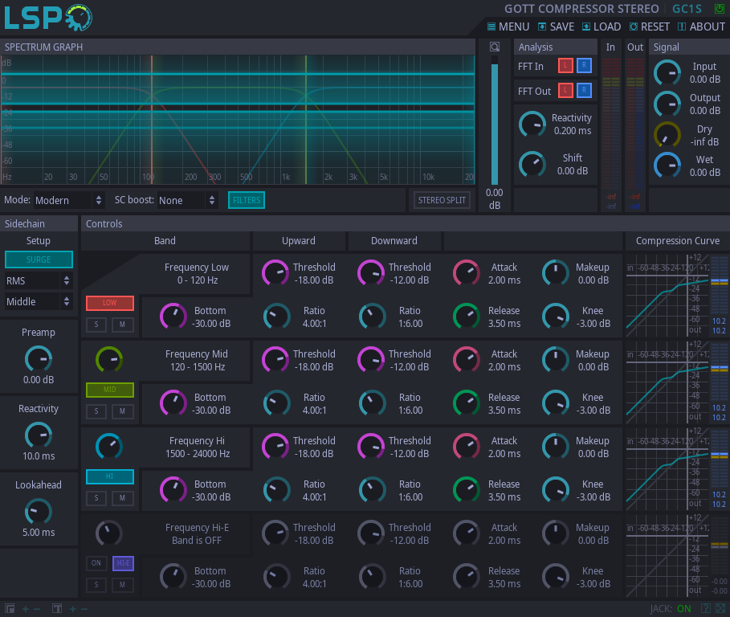Click the ABOUT menu item
Viewport: 730px width, 617px height.
[701, 27]
